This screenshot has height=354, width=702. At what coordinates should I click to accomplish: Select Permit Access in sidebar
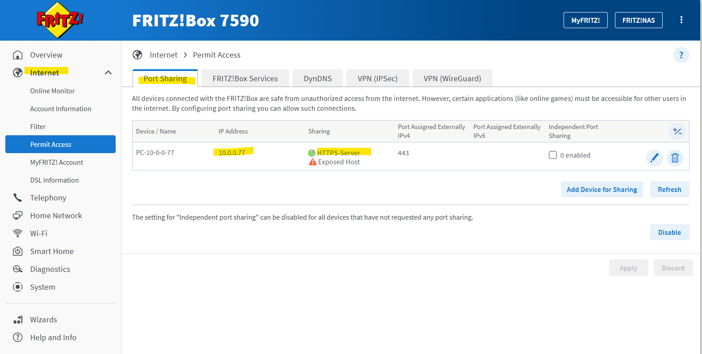point(60,144)
